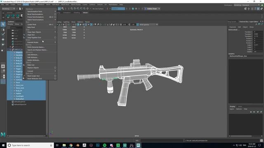Open Bake Pivot option box
The image size is (264, 148).
55,27
